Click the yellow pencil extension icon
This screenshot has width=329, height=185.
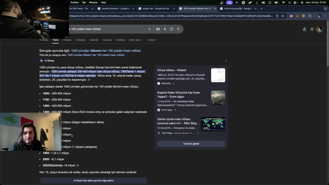[x=304, y=16]
